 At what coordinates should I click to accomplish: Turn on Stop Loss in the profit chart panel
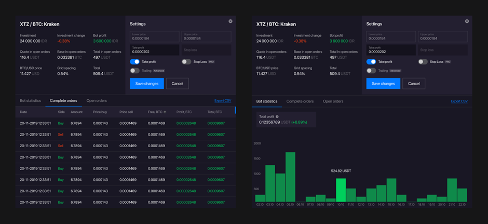[x=423, y=61]
